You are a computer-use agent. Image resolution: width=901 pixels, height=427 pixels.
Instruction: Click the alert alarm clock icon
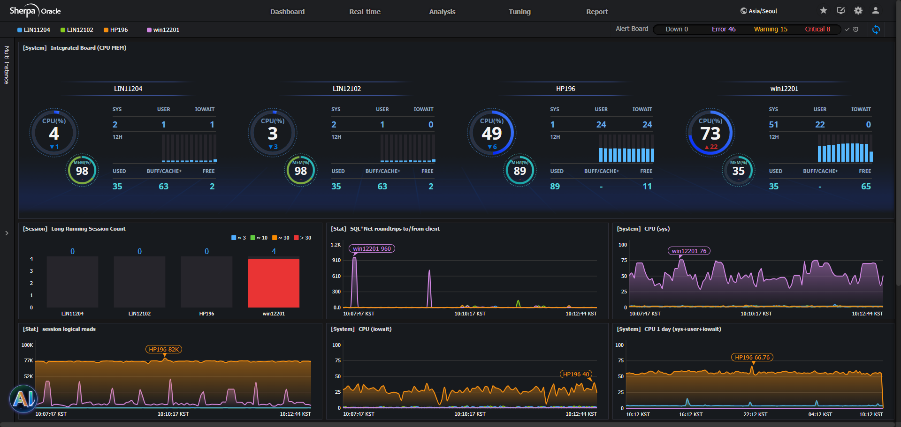(856, 30)
